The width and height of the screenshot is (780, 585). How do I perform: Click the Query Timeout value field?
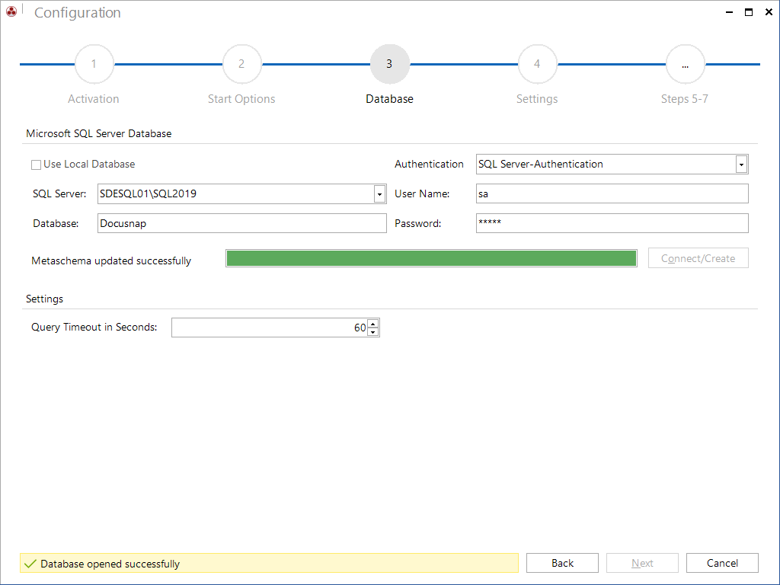(x=270, y=328)
